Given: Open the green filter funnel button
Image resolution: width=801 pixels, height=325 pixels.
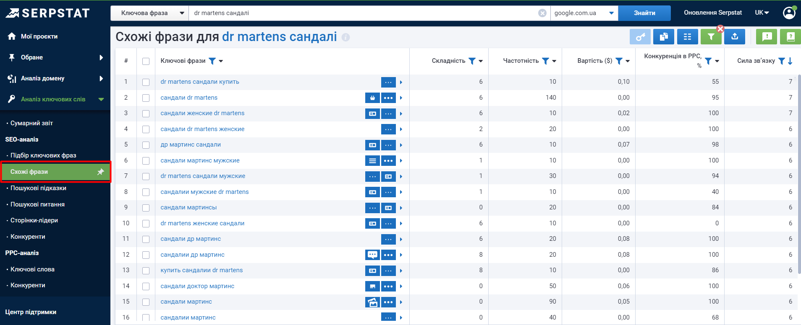Looking at the screenshot, I should (711, 37).
